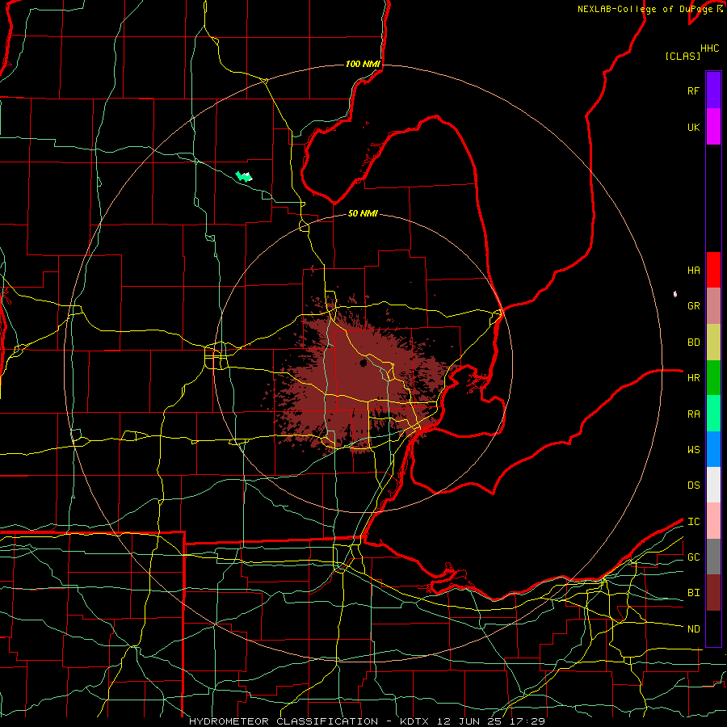Click the HHC product label

point(709,48)
